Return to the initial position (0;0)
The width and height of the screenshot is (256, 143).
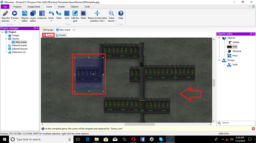tap(97, 16)
